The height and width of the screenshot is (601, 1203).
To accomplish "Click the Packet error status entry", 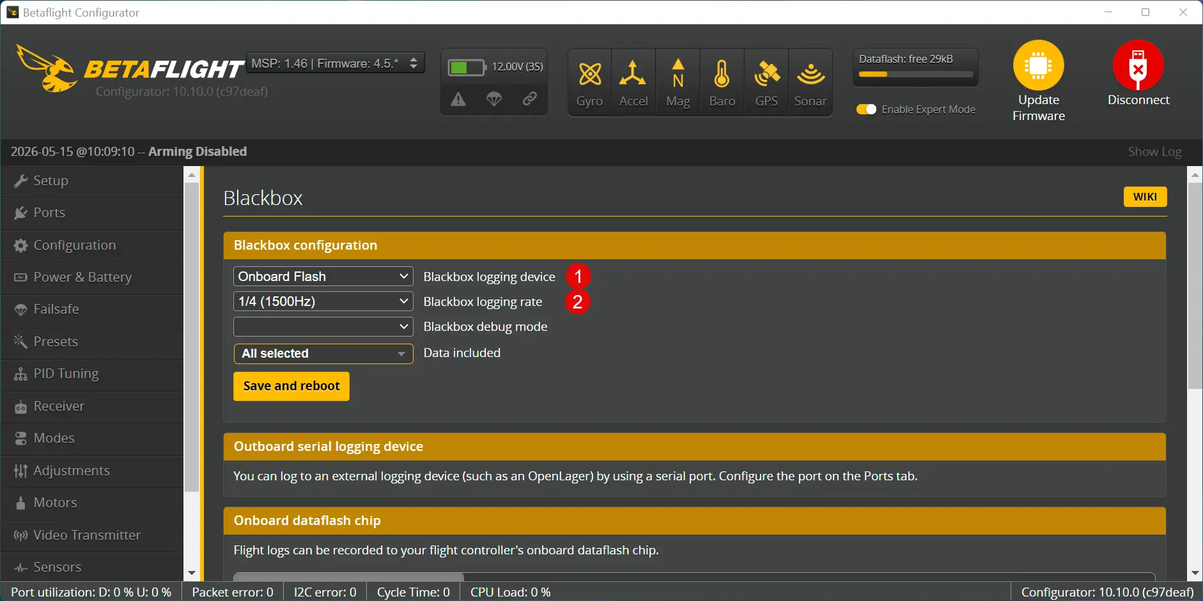I will pos(233,592).
